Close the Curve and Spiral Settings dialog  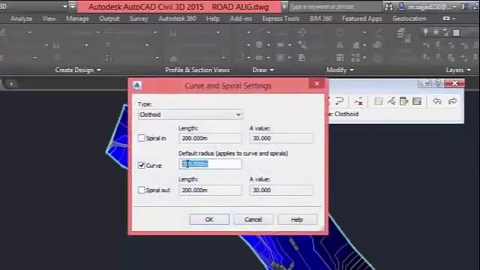(x=316, y=83)
